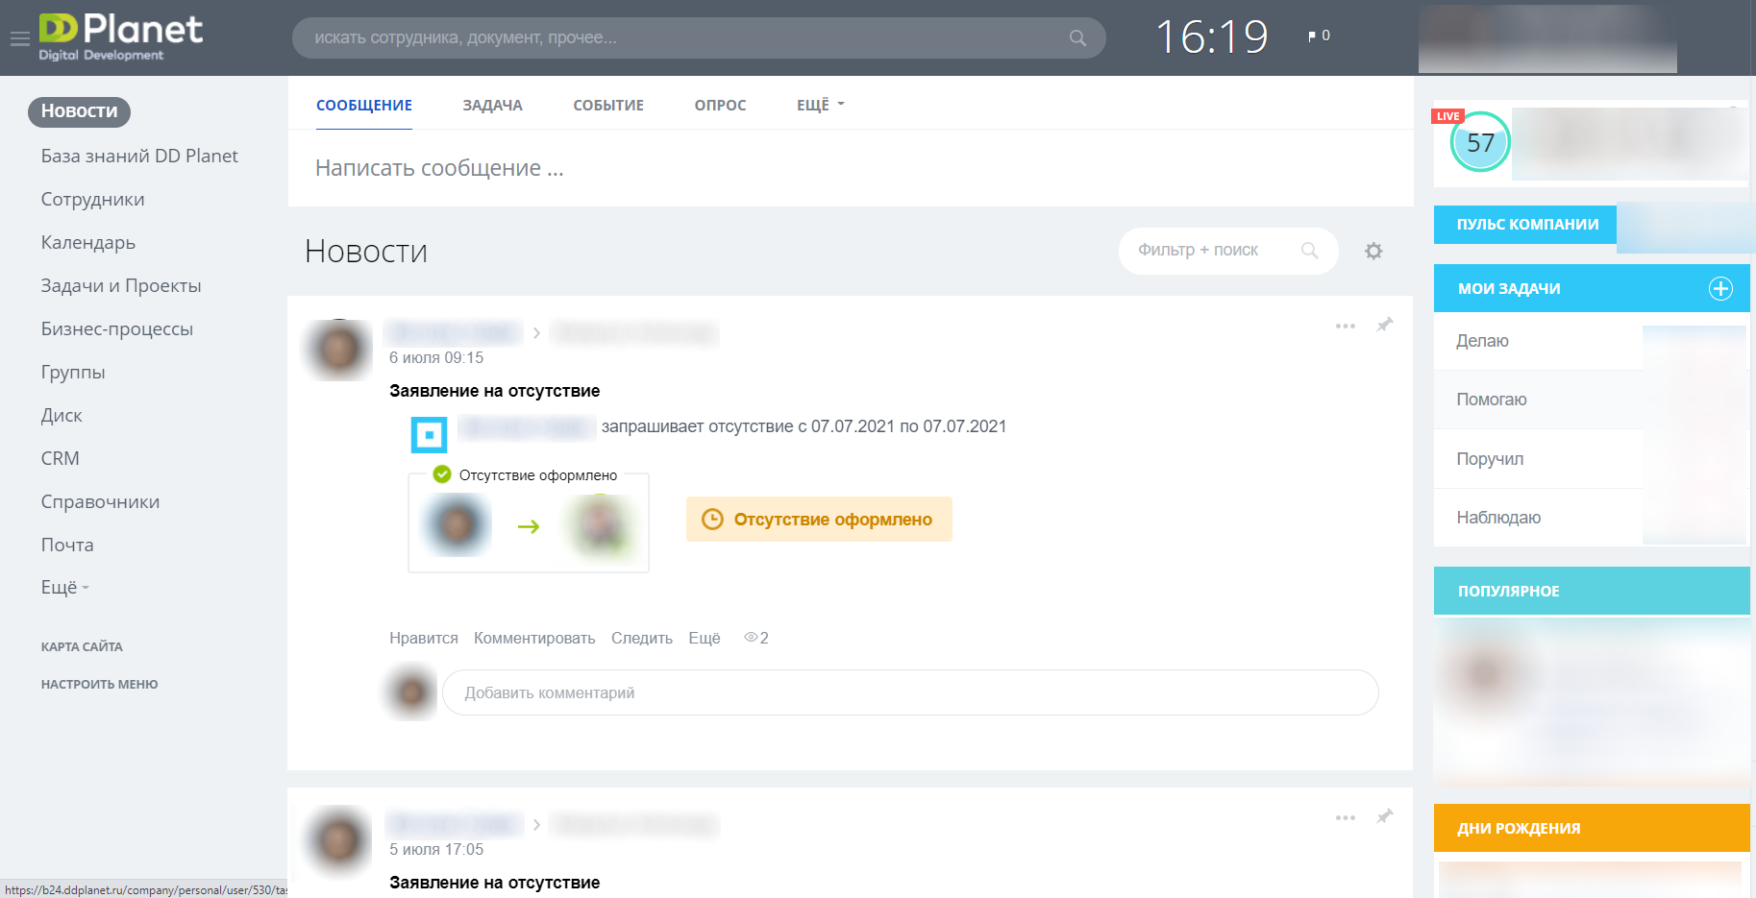Open Задачи и Проекты in the sidebar
1756x898 pixels.
[121, 285]
